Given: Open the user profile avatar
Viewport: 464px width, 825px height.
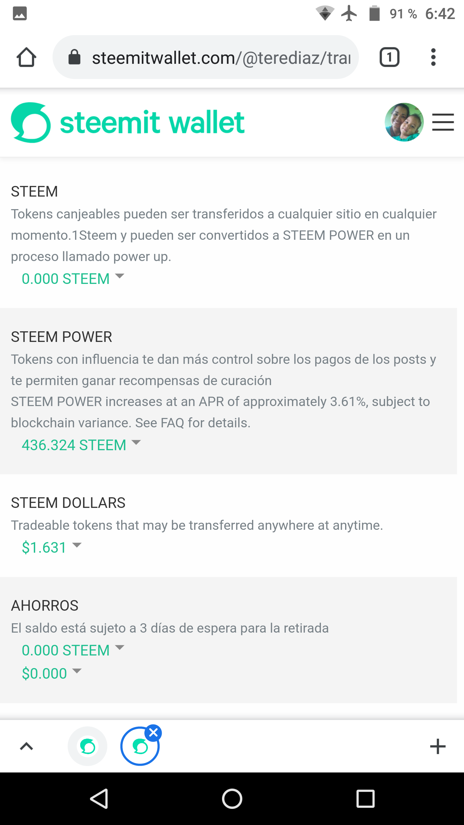Looking at the screenshot, I should [404, 122].
